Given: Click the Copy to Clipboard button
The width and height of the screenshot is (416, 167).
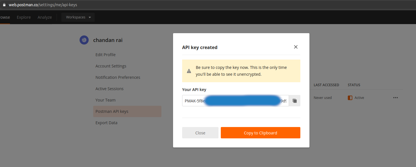Looking at the screenshot, I should click(261, 133).
